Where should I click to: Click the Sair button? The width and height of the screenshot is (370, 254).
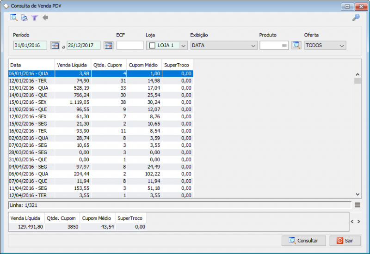click(x=345, y=241)
